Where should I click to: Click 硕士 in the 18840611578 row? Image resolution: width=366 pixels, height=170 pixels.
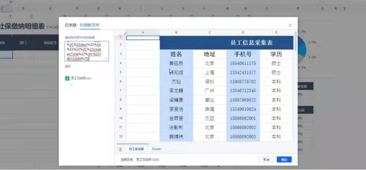276,63
